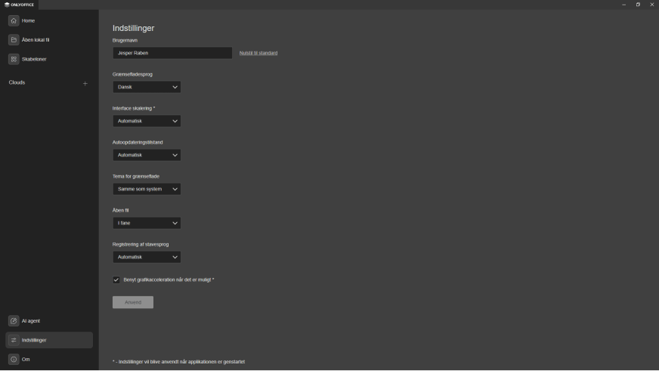The height and width of the screenshot is (371, 659).
Task: Open the Interface skalering dropdown
Action: click(147, 121)
